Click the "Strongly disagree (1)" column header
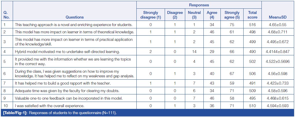295x117 pixels. tap(151, 15)
